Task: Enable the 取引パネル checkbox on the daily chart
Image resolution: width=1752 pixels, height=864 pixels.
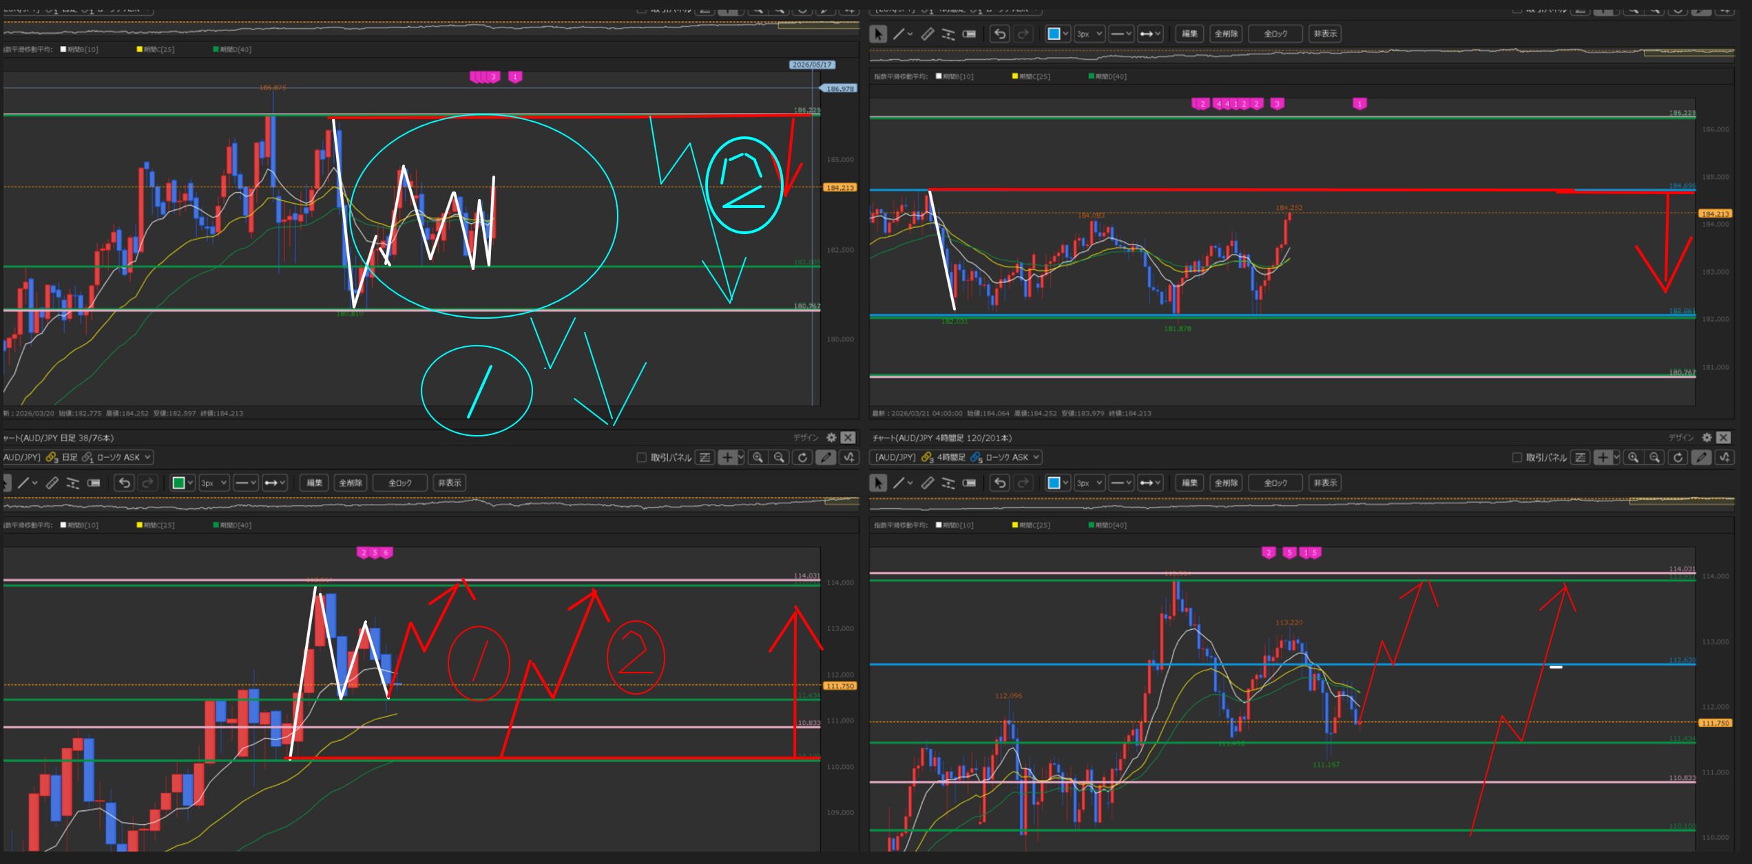Action: click(642, 458)
